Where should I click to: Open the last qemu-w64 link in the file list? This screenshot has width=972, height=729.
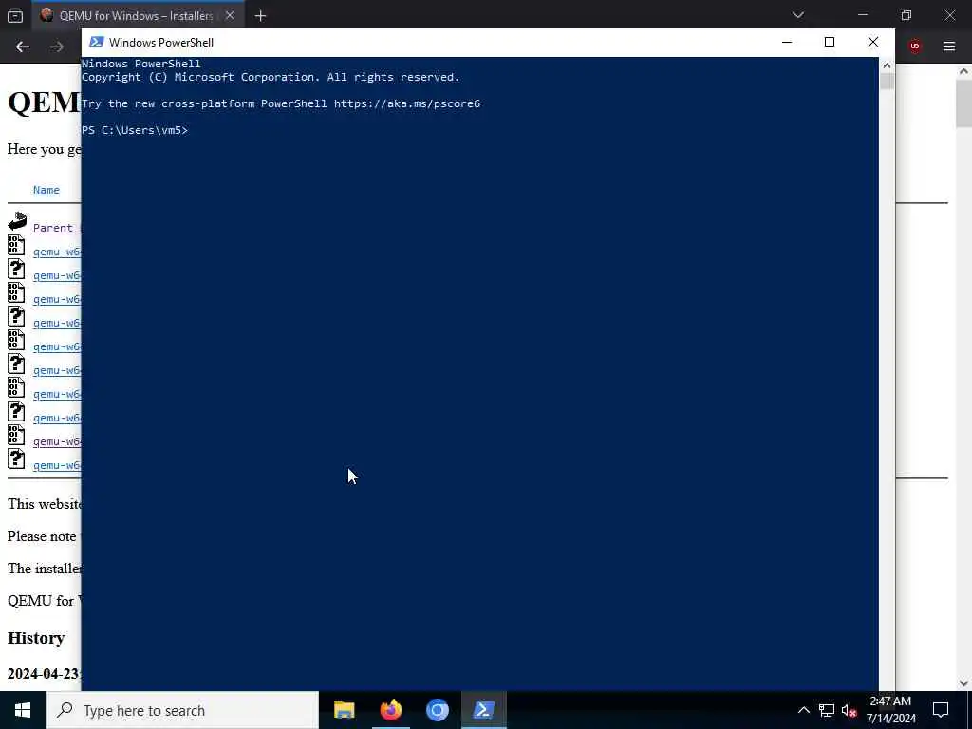57,465
